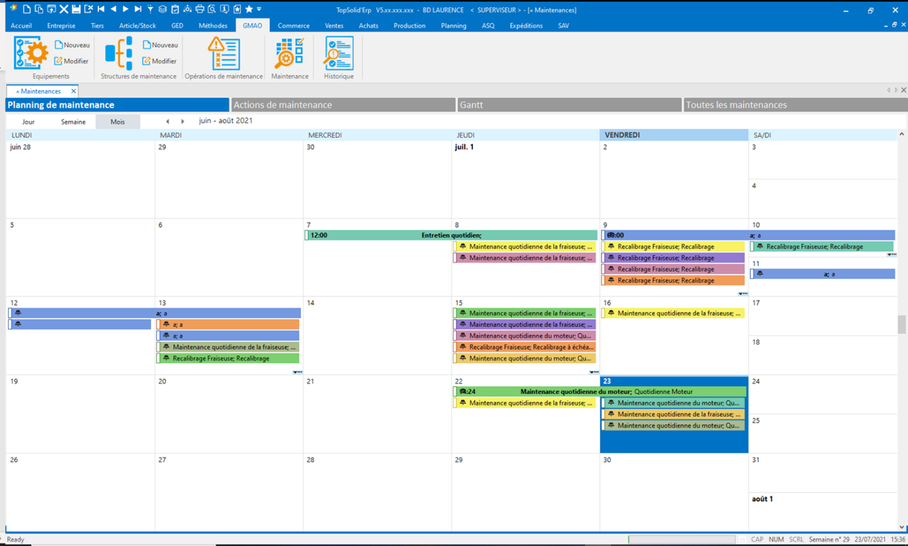The height and width of the screenshot is (546, 908).
Task: Switch calendar to Jour view
Action: tap(29, 122)
